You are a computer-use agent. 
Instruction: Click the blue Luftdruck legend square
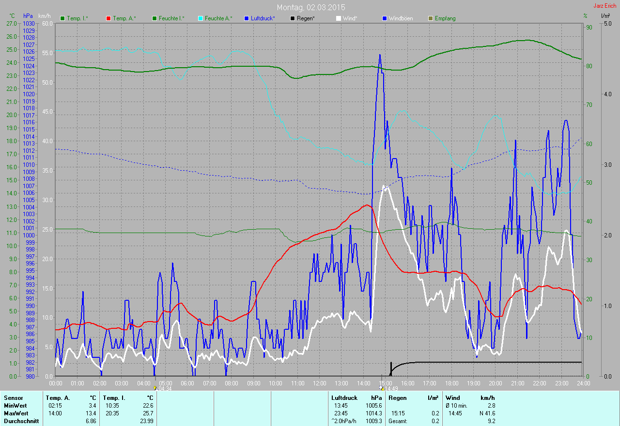tap(246, 18)
